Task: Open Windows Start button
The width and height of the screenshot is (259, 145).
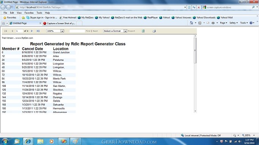Action: click(5, 141)
